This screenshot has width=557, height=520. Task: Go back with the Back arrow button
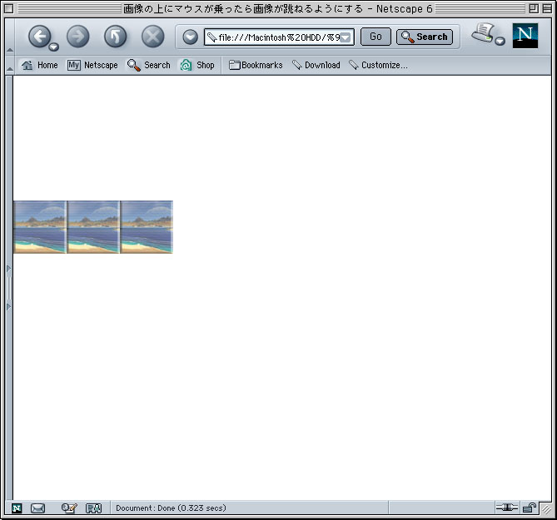pos(39,37)
